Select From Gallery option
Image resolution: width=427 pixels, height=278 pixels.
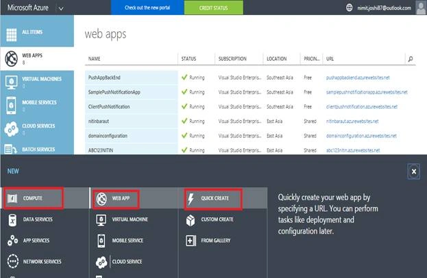(x=216, y=240)
